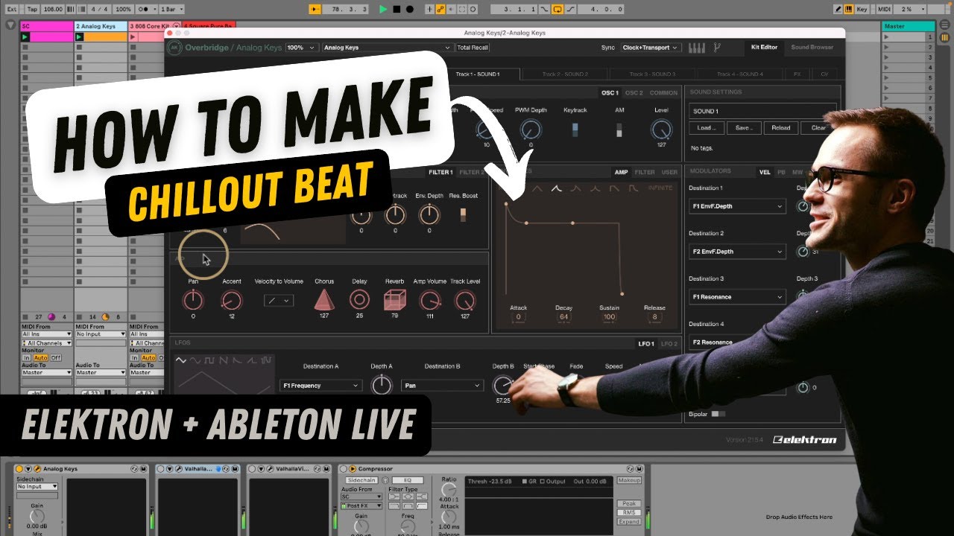Toggle the Analog Keys device activator
This screenshot has width=954, height=536.
[19, 469]
